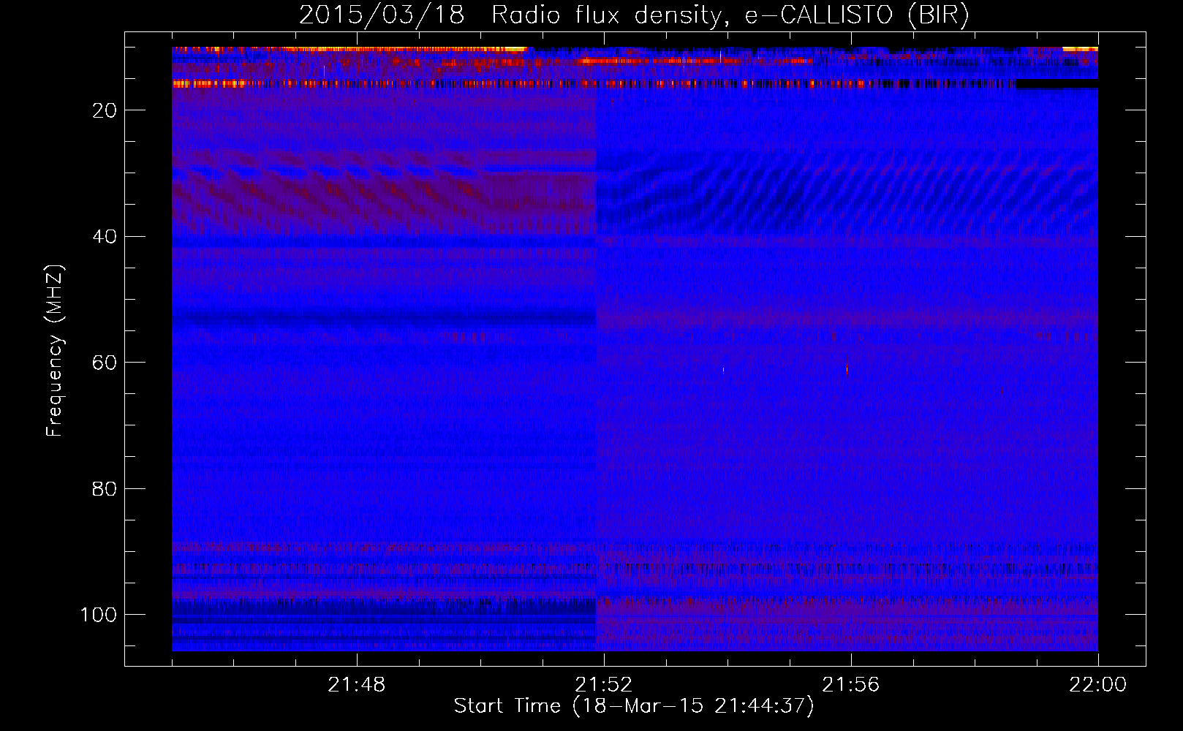
Task: Click the '20' frequency tick label
Action: click(105, 110)
